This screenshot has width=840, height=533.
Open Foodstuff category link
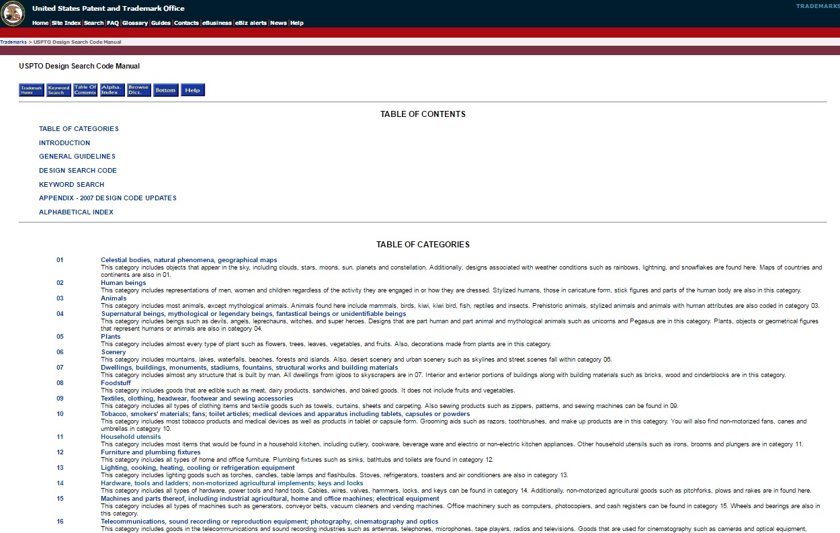click(116, 383)
